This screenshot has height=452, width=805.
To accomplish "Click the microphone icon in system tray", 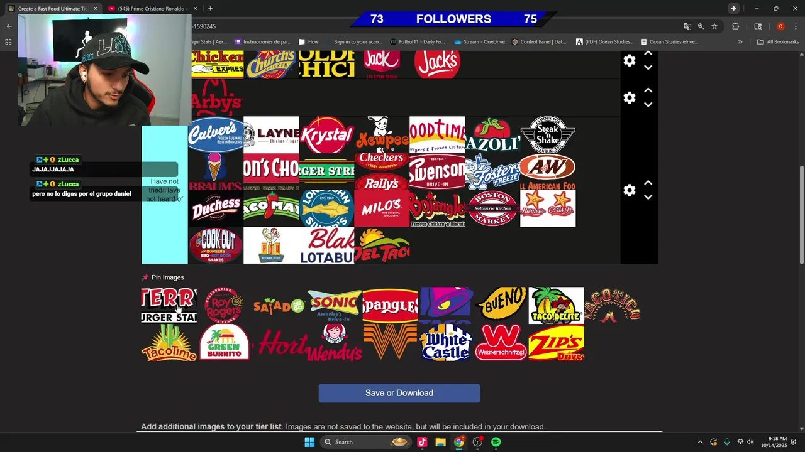I will coord(727,442).
